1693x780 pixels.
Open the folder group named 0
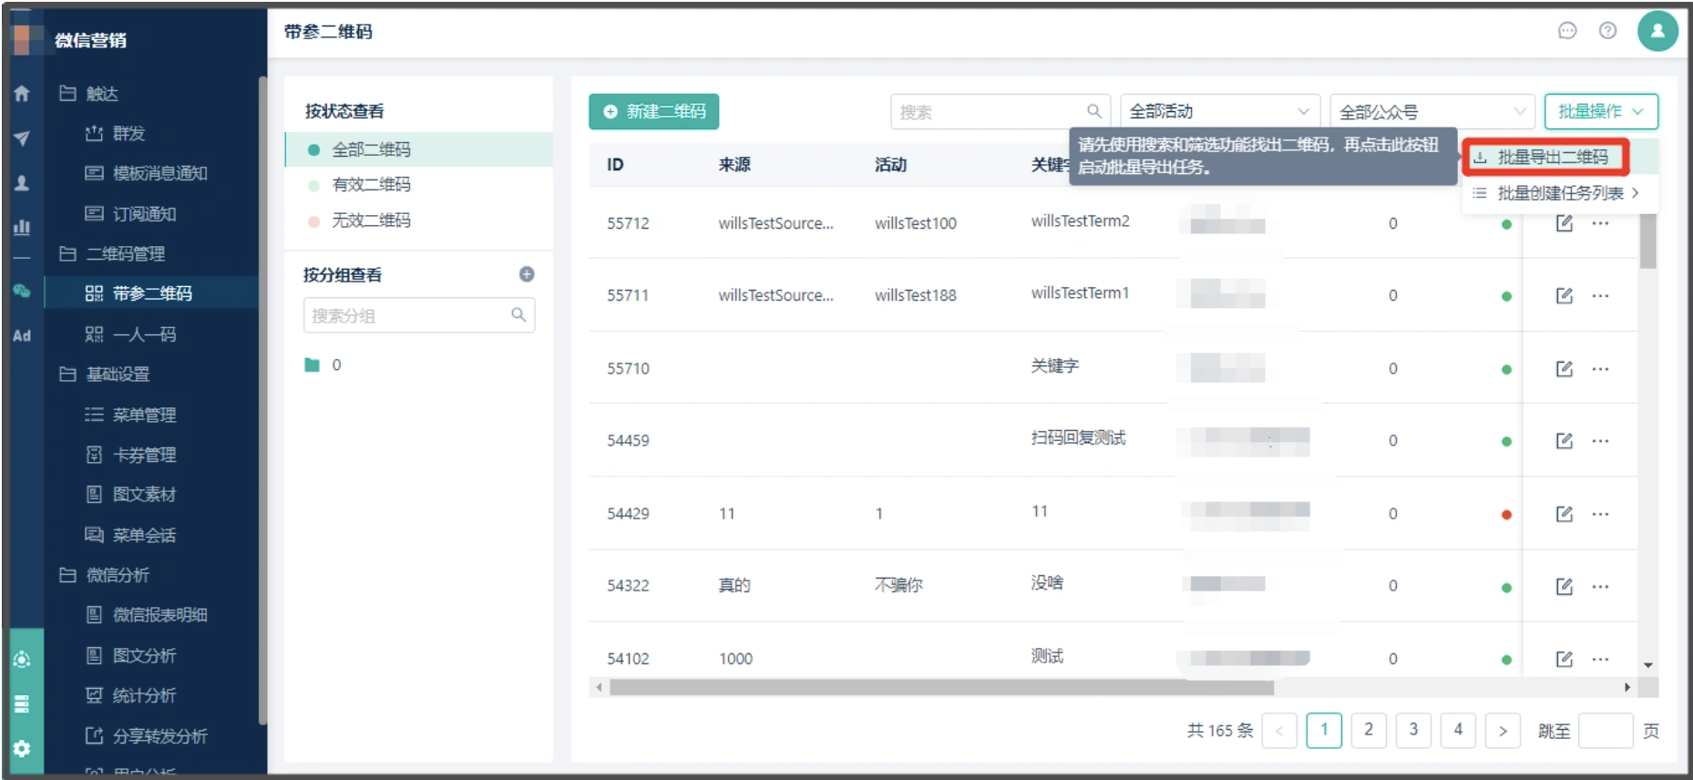click(323, 364)
